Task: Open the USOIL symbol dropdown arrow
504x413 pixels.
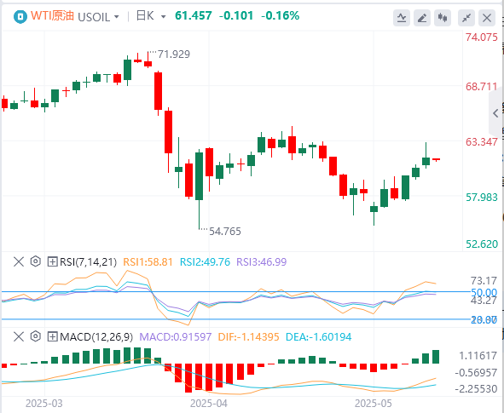Action: tap(116, 17)
